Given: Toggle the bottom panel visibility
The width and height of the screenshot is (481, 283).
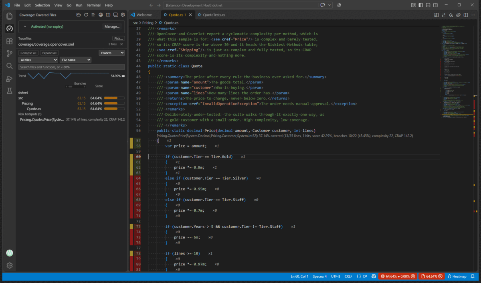Looking at the screenshot, I should (428, 5).
